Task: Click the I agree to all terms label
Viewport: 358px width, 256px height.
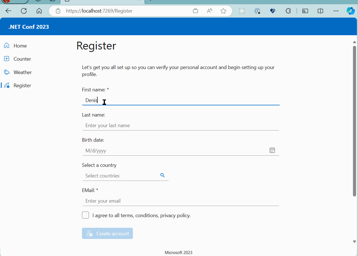Action: click(x=142, y=215)
